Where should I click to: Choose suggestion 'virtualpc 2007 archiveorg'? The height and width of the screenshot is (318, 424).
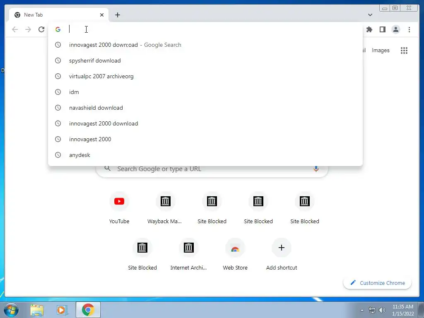point(205,76)
